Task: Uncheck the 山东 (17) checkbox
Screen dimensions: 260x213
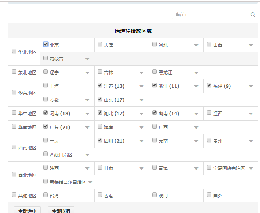Action: [x=100, y=99]
